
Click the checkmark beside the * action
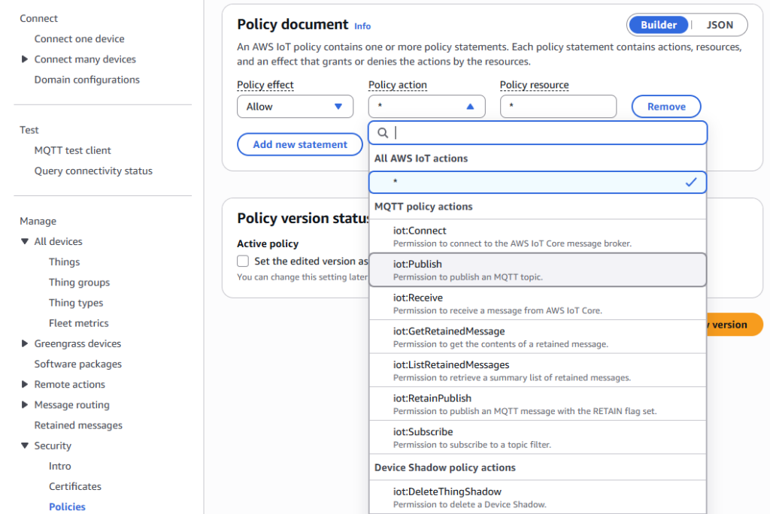tap(691, 181)
